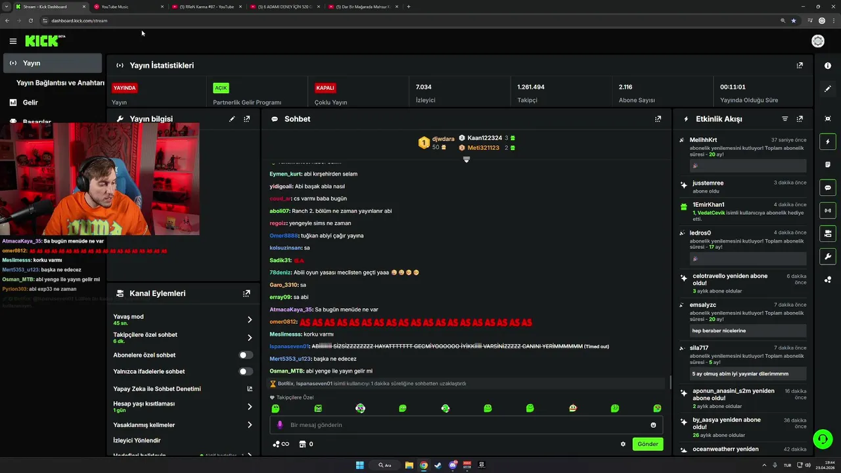The image size is (841, 473).
Task: Switch to the YouTube Music browser tab
Action: (x=128, y=7)
